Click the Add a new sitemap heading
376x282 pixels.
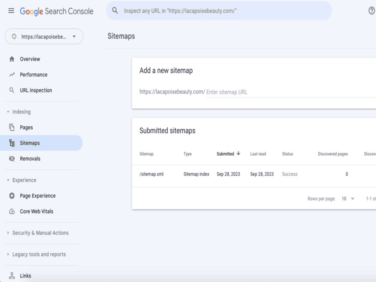(166, 71)
